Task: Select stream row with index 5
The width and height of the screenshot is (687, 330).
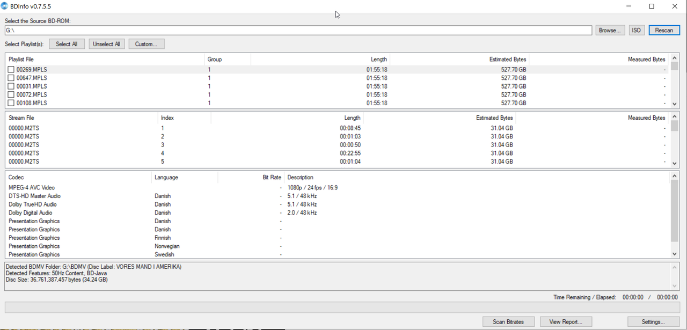Action: (337, 162)
